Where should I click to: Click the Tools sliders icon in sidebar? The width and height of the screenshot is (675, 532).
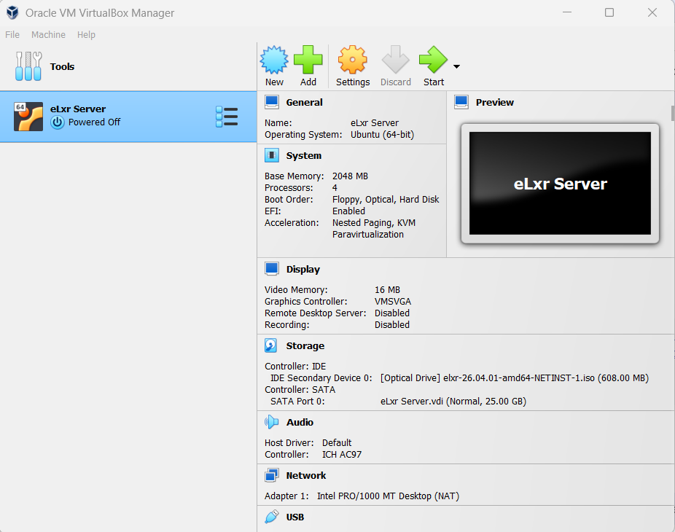tap(28, 66)
